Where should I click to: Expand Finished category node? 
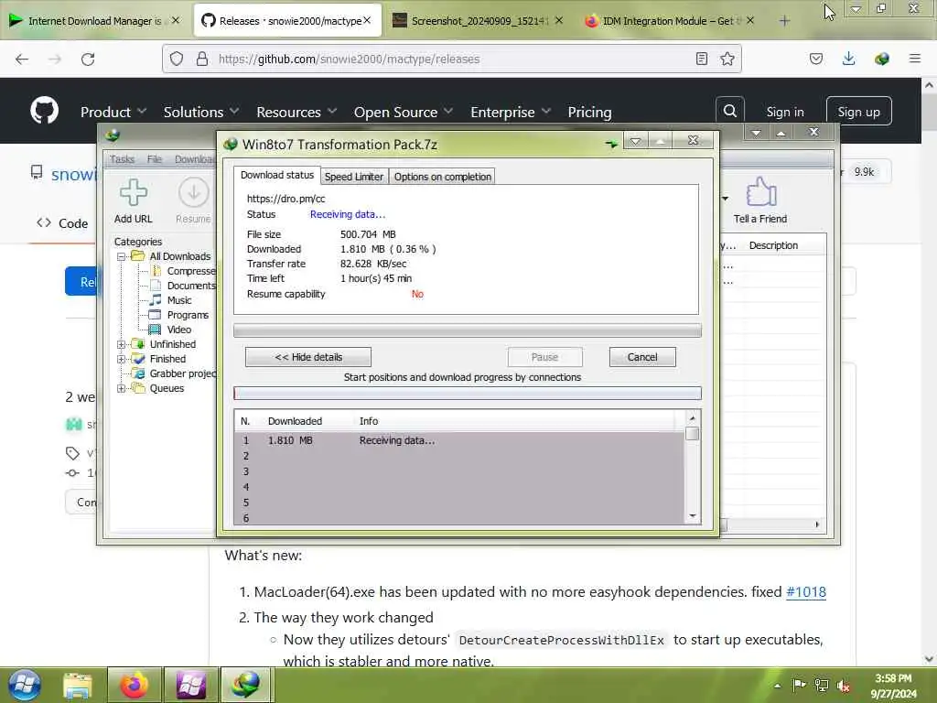click(x=122, y=359)
